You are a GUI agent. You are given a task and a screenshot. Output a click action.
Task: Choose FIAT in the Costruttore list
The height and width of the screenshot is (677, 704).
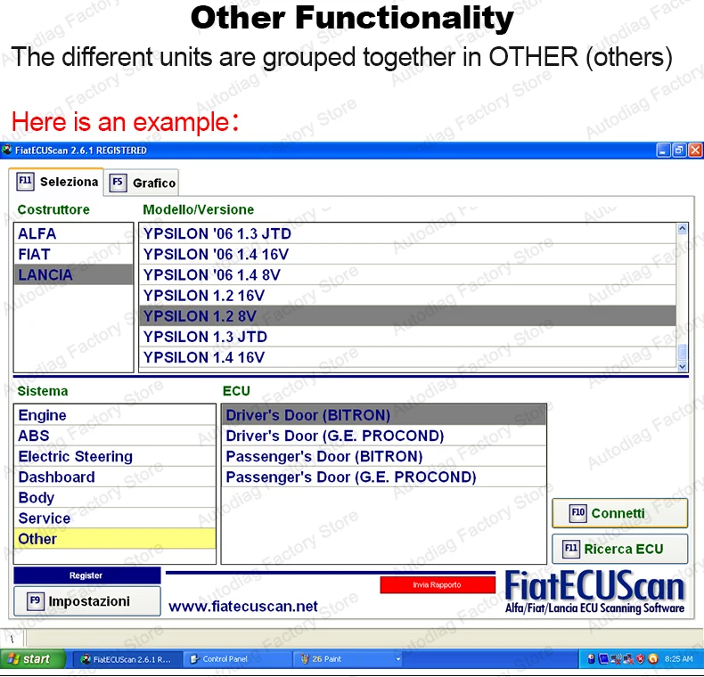point(74,254)
